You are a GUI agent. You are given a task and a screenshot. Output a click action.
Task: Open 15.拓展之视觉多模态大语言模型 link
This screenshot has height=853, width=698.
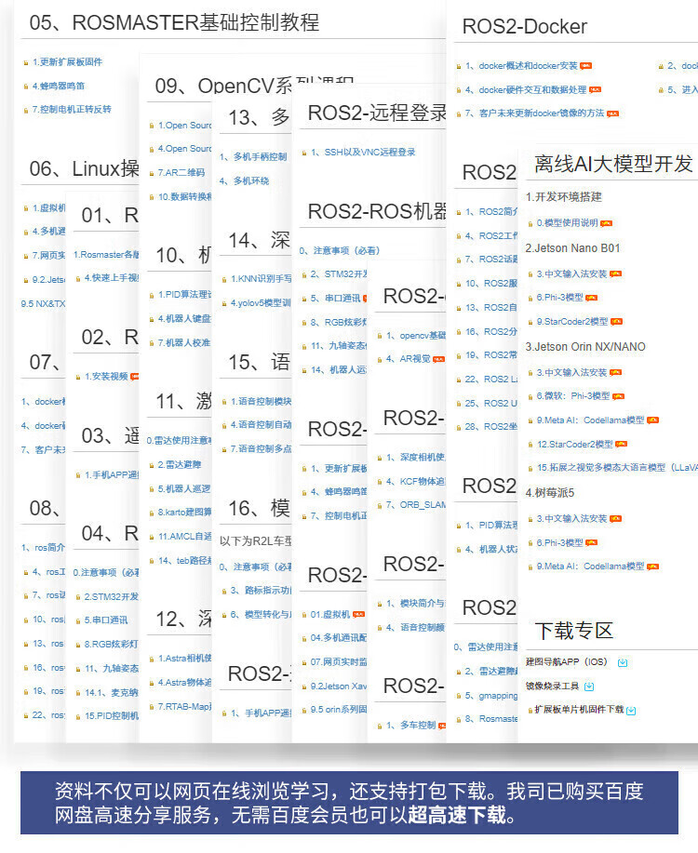tap(617, 468)
